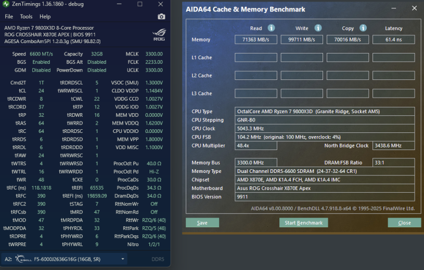Image resolution: width=424 pixels, height=270 pixels.
Task: Select CPU Clock value 5043.3 MHz
Action: pyautogui.click(x=325, y=129)
